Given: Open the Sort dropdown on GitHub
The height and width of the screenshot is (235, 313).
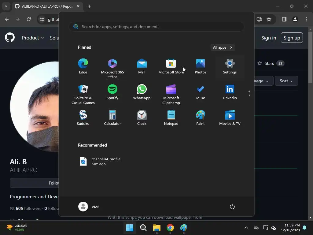Looking at the screenshot, I should click(x=286, y=81).
